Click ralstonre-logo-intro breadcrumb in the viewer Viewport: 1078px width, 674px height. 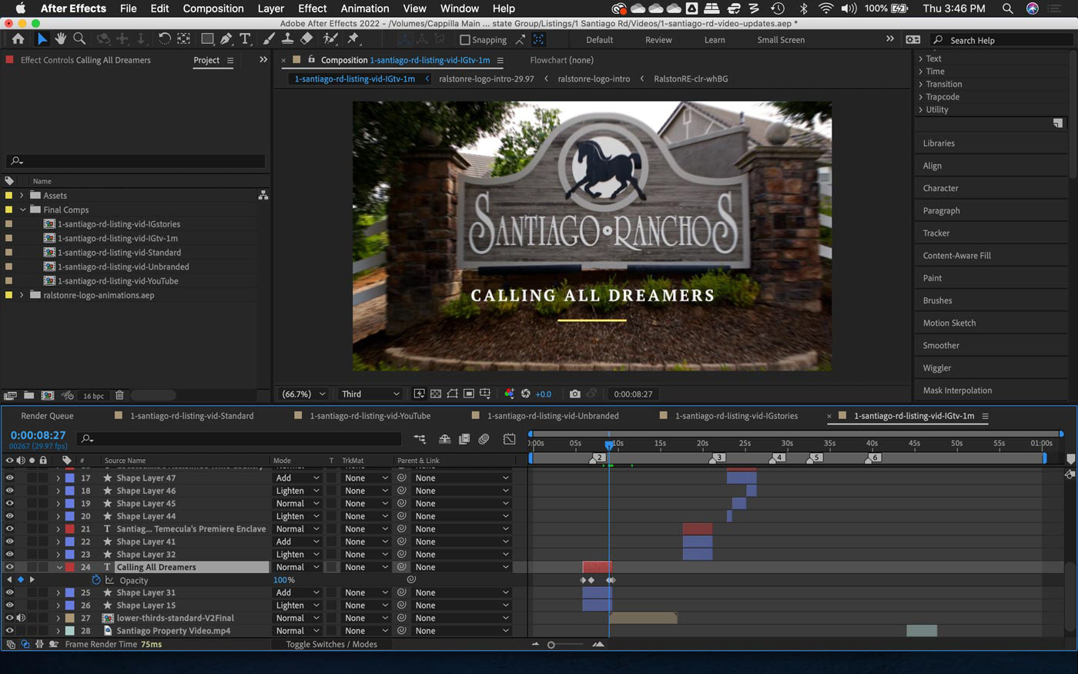(x=594, y=79)
